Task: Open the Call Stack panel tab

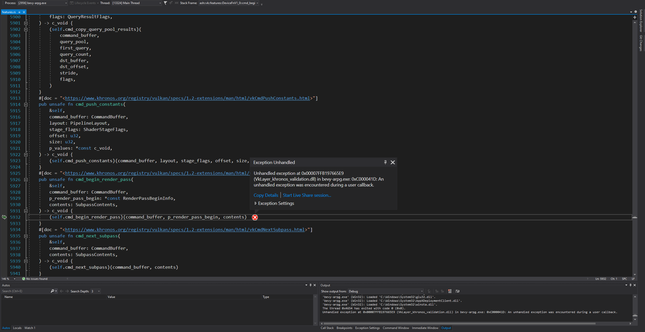Action: tap(327, 328)
